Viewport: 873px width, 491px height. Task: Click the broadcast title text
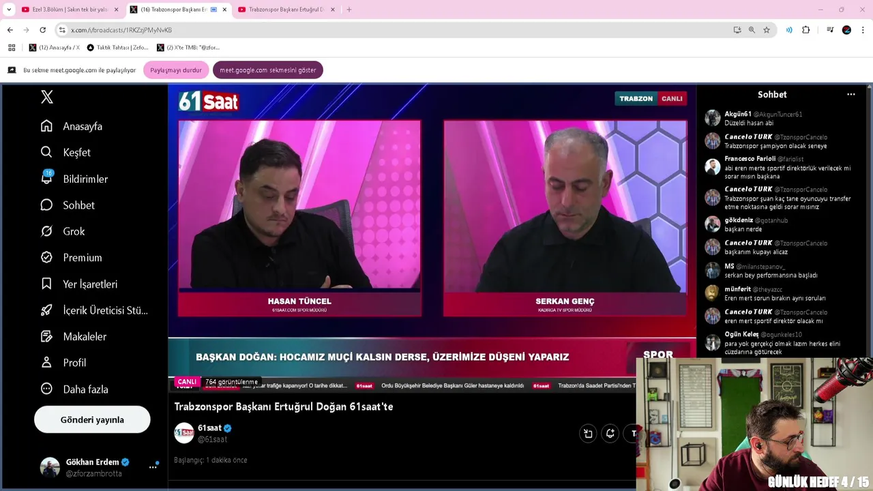[x=284, y=406]
